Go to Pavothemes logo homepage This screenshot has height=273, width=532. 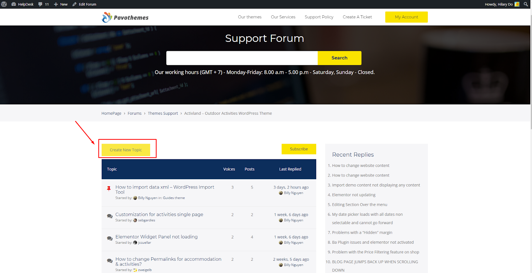[125, 17]
